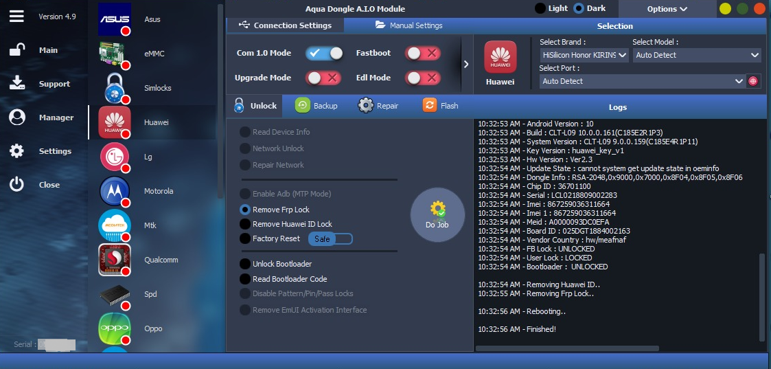Select the Simlocks padlock icon
Image resolution: width=771 pixels, height=369 pixels.
[115, 88]
